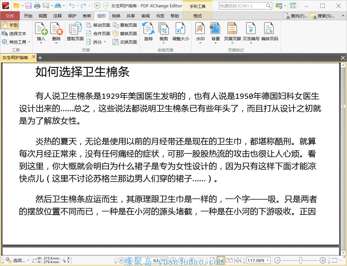Toggle full screen mode icon at top right
The image size is (347, 266).
coord(293,6)
